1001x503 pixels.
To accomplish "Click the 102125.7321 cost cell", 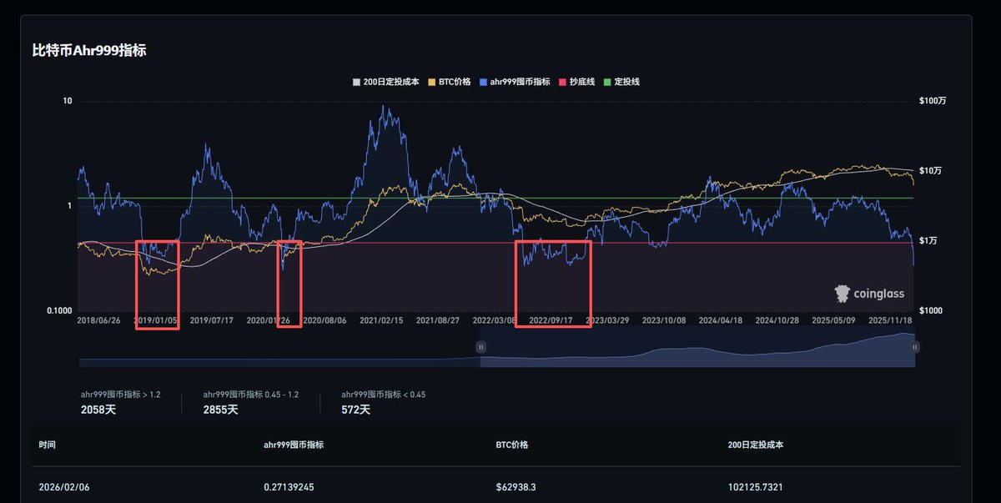I will tap(757, 486).
